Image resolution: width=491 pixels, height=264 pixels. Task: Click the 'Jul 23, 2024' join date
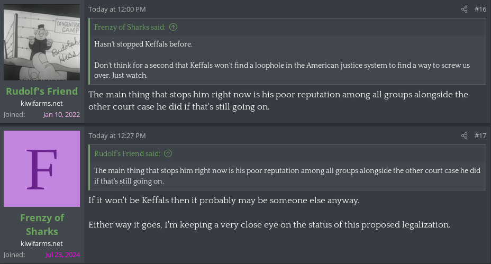pyautogui.click(x=62, y=255)
